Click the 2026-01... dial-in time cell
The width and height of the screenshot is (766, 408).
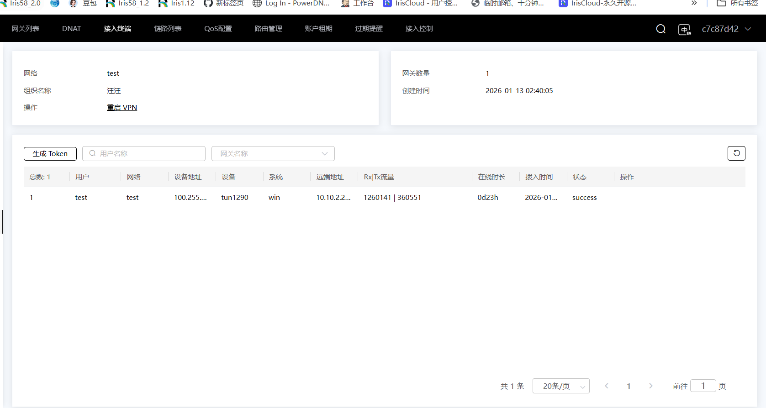pyautogui.click(x=541, y=198)
